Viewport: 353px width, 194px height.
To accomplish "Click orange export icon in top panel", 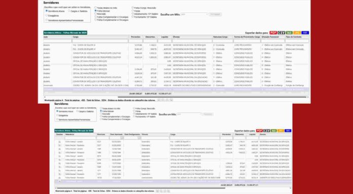I will (297, 33).
